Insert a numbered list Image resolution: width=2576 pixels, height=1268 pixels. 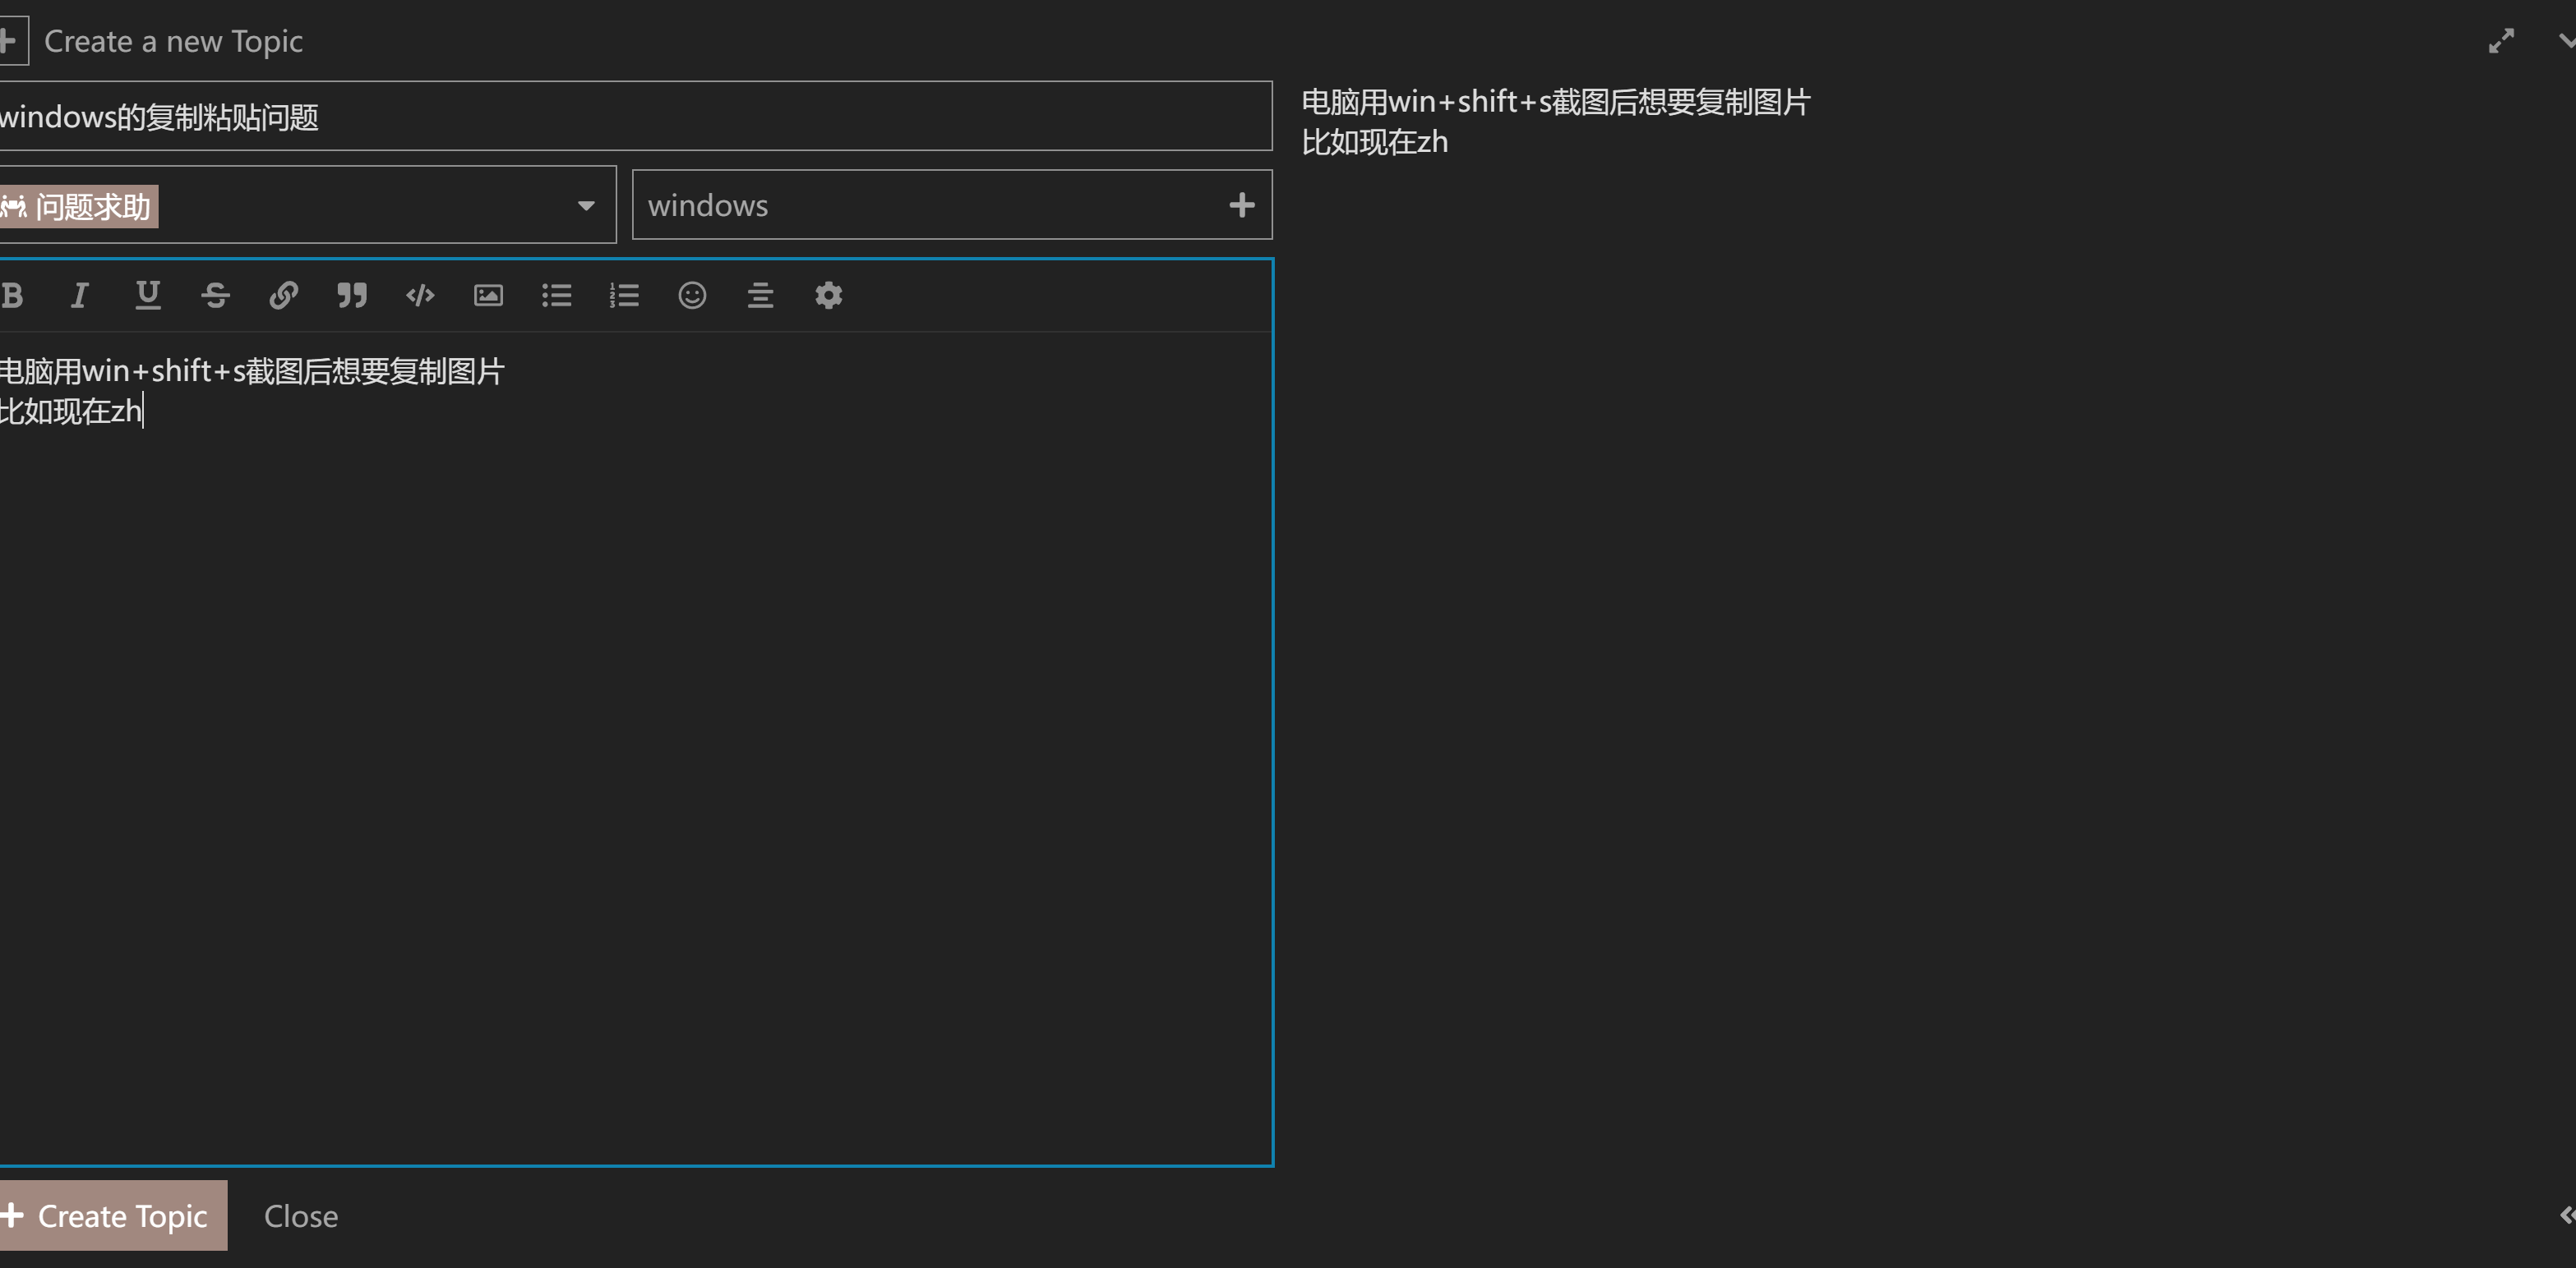[624, 296]
